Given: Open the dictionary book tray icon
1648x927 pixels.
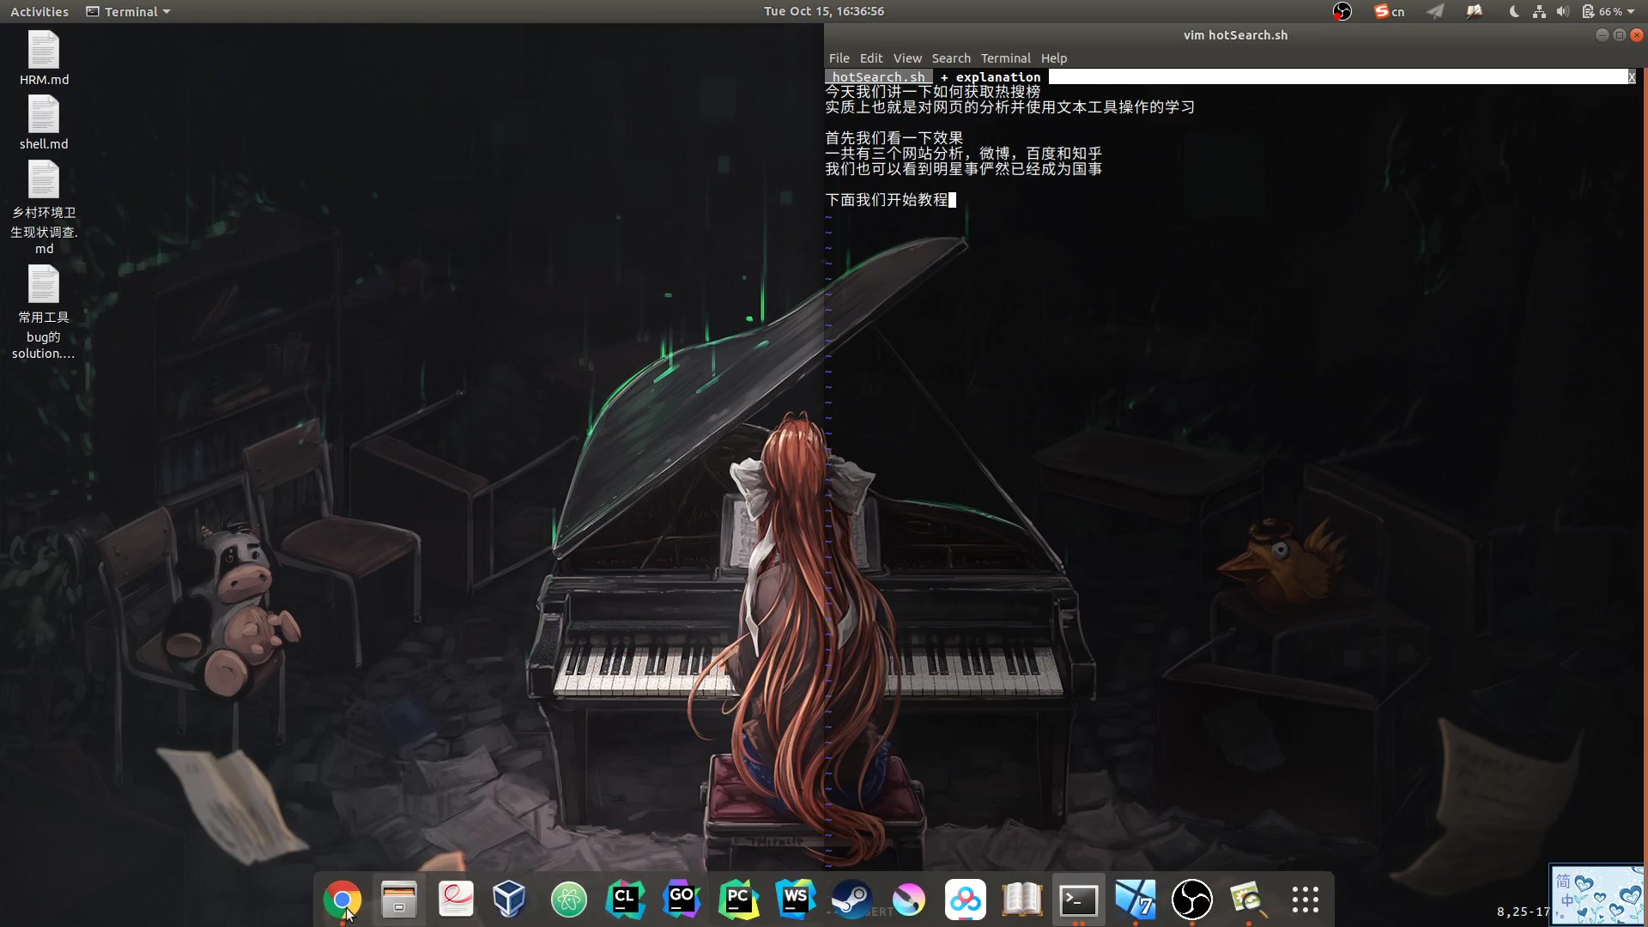Looking at the screenshot, I should point(1475,11).
